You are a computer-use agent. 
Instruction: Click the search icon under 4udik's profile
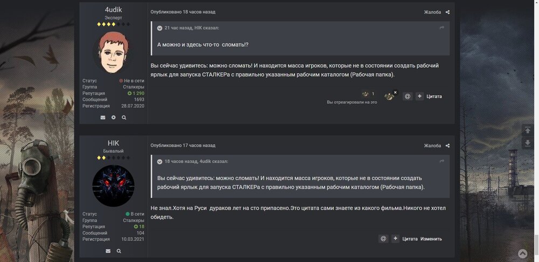point(124,117)
